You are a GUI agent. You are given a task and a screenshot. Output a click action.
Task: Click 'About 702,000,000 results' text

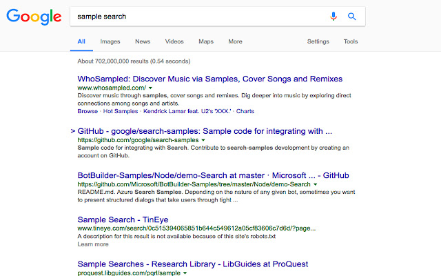(x=134, y=61)
